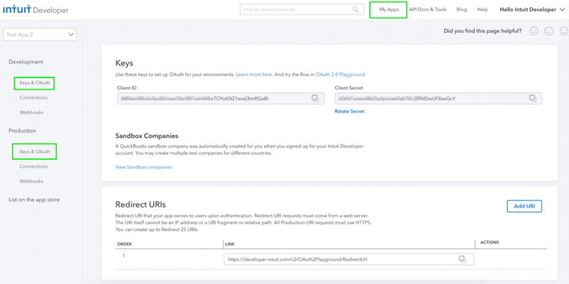The image size is (569, 284).
Task: Click the Development section heading
Action: 26,62
